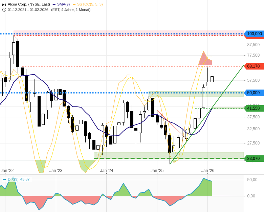Open the date range 01.12.2021 - 01.02.2026
264x212 pixels.
28,9
